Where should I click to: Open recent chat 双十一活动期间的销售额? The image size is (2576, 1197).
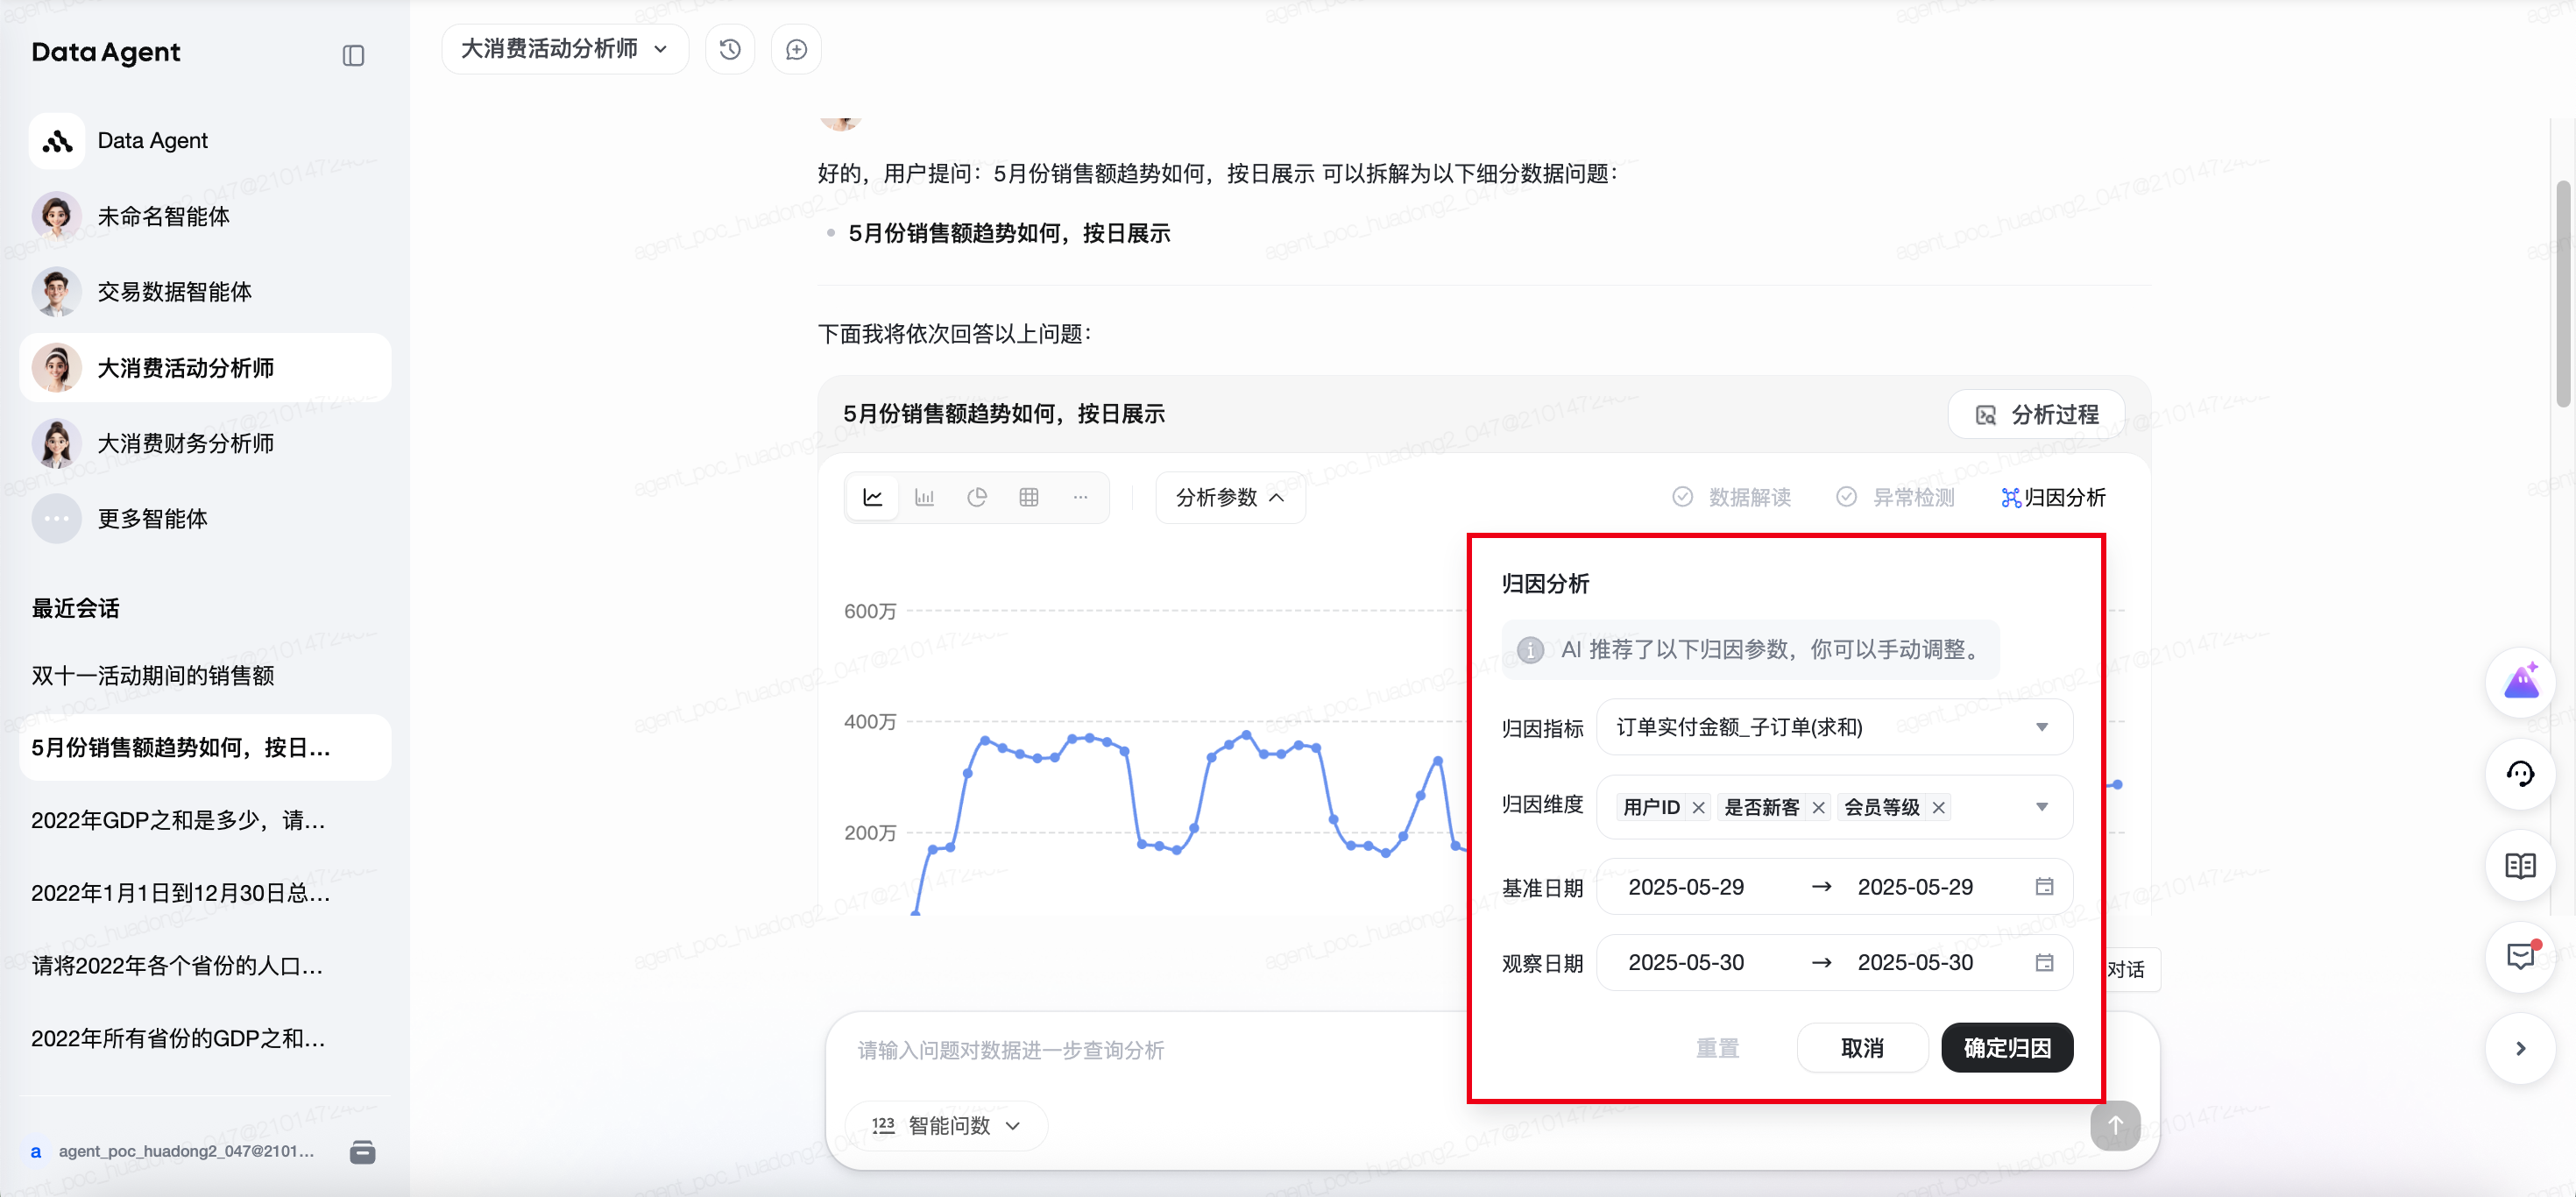click(x=153, y=675)
